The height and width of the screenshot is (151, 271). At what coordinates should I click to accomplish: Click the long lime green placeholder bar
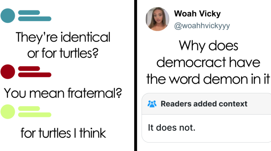pyautogui.click(x=34, y=115)
